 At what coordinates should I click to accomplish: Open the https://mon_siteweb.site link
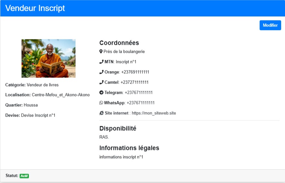pyautogui.click(x=154, y=113)
